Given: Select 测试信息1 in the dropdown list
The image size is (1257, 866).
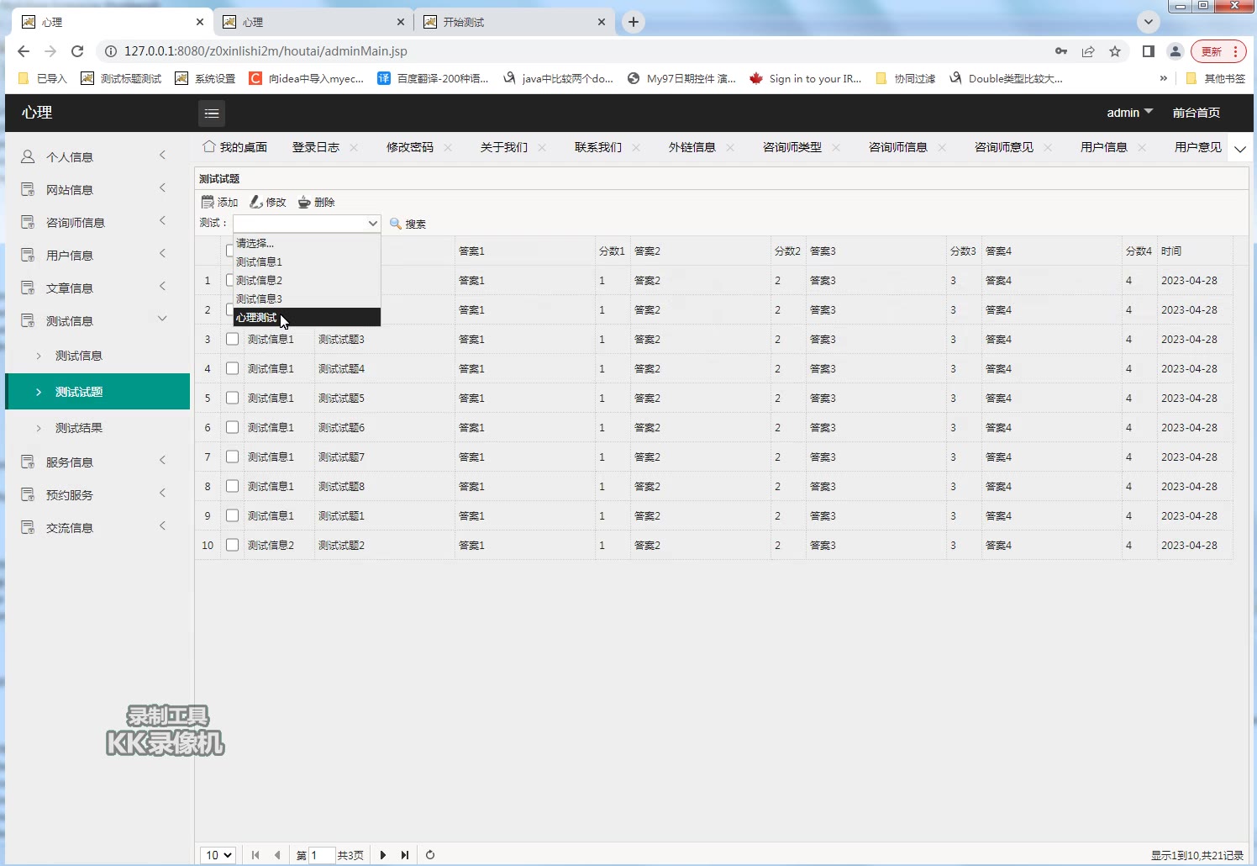Looking at the screenshot, I should coord(307,261).
